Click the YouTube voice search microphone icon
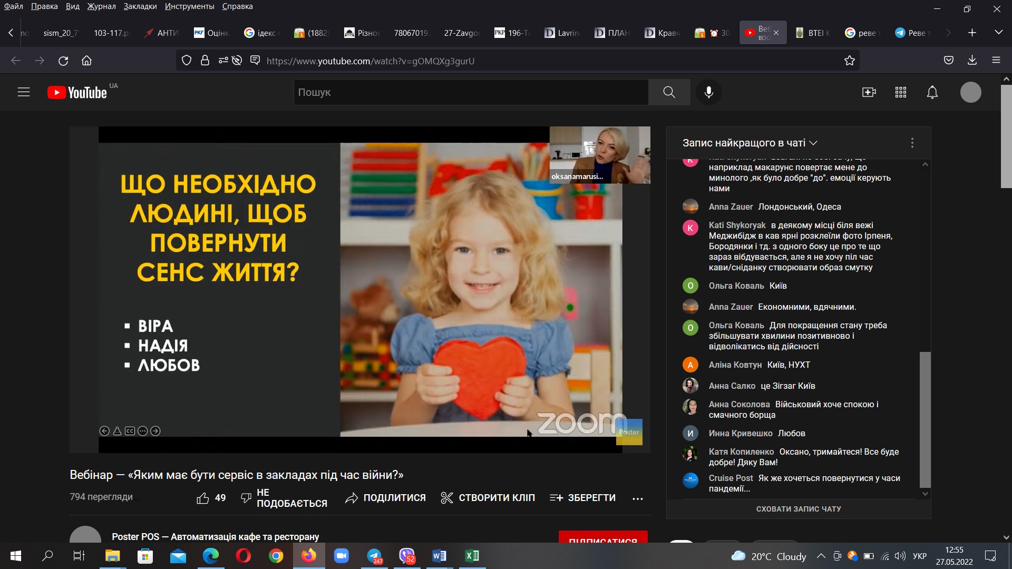 [708, 92]
